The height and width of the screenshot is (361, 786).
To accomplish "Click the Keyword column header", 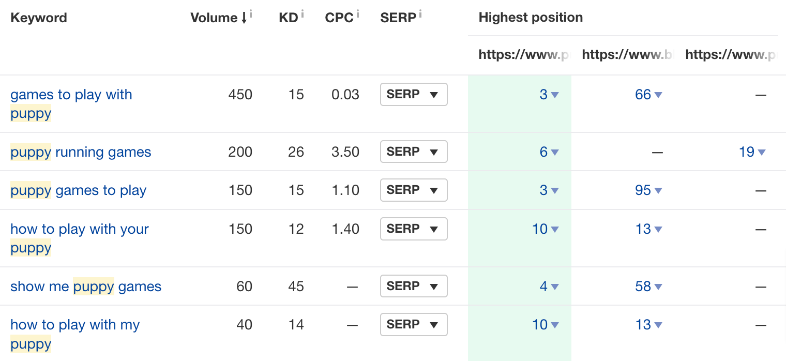I will click(x=39, y=18).
